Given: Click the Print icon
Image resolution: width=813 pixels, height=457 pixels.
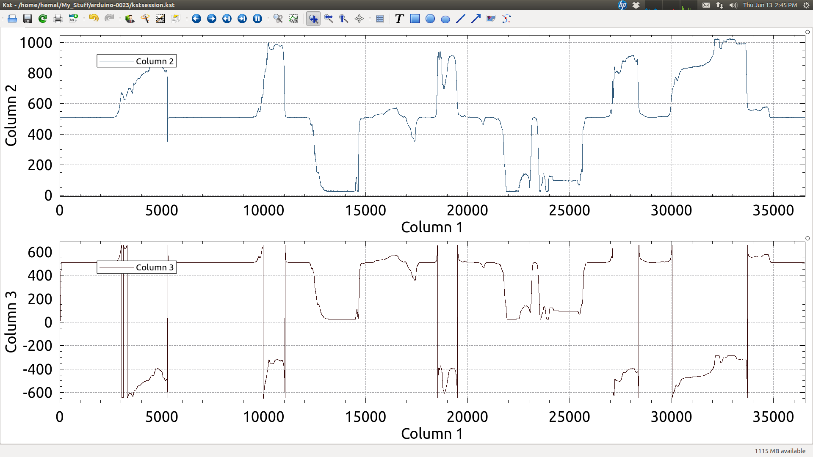Looking at the screenshot, I should pos(58,19).
